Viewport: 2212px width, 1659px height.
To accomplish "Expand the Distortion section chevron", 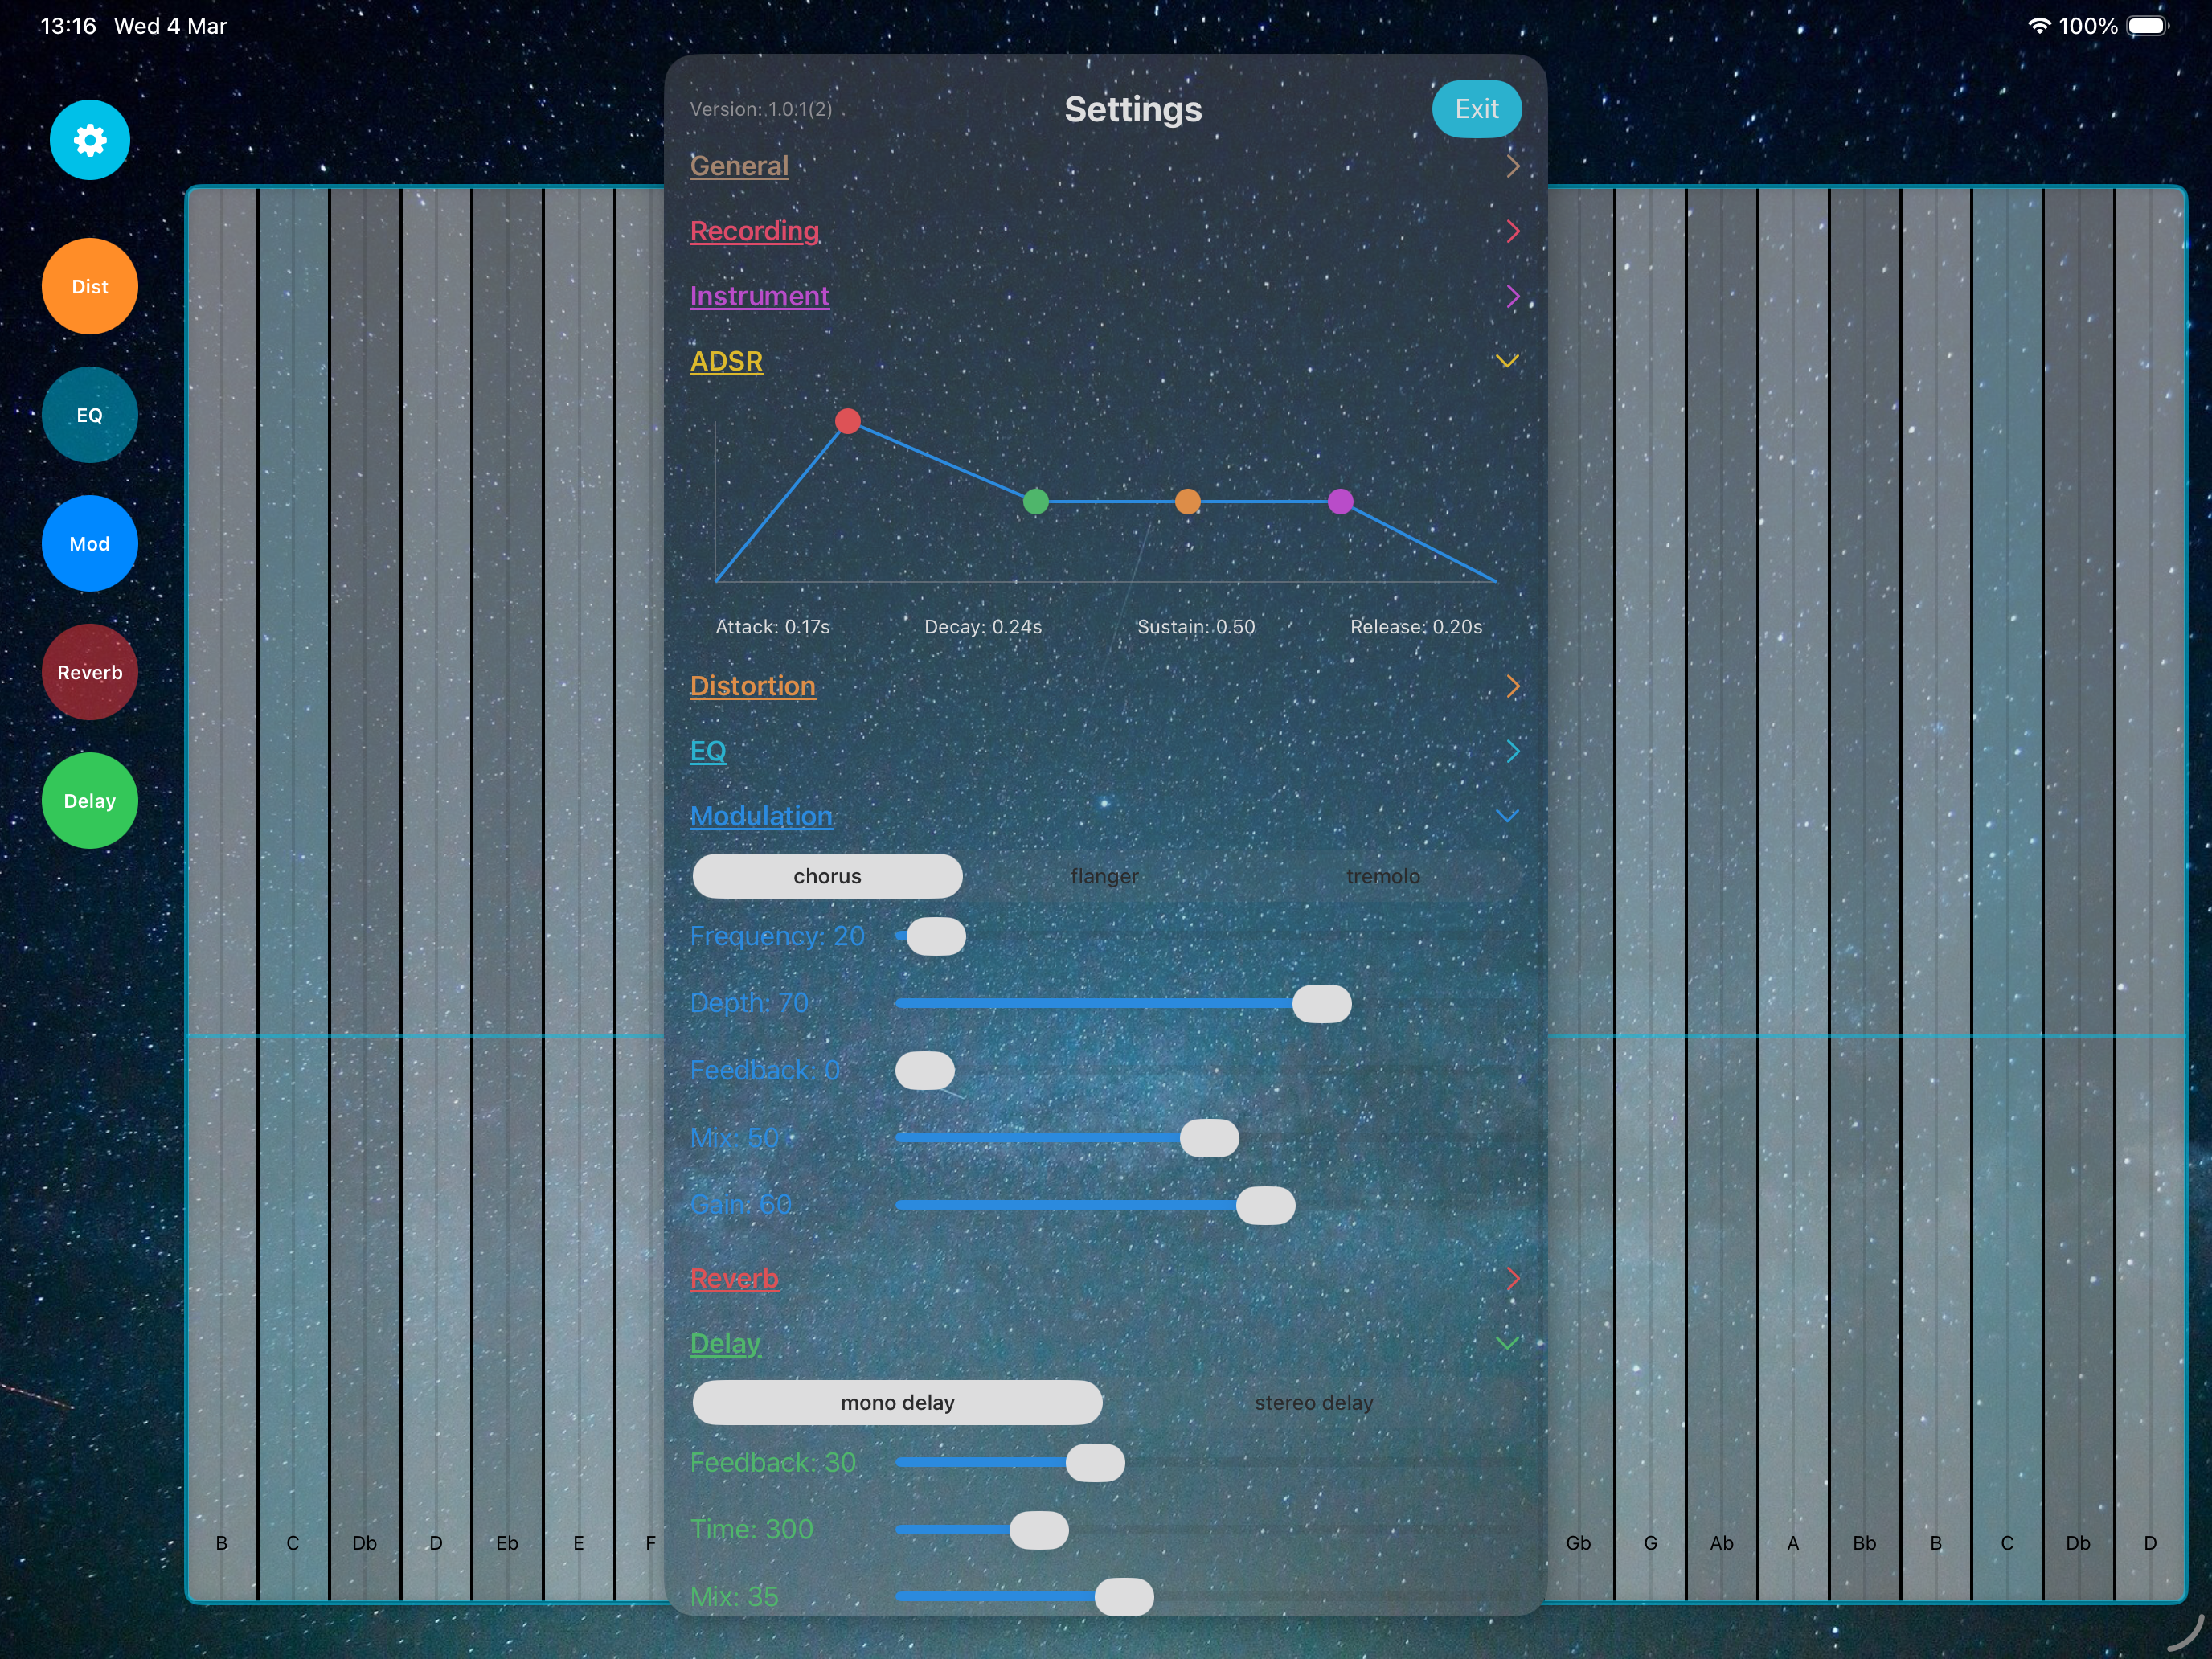I will coord(1512,686).
